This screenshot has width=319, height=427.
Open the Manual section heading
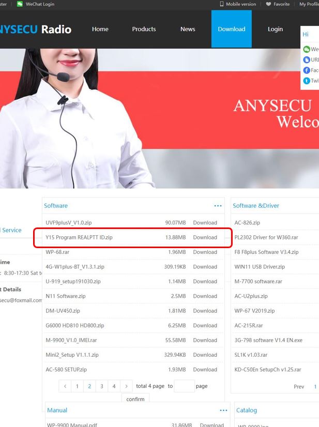tap(57, 410)
